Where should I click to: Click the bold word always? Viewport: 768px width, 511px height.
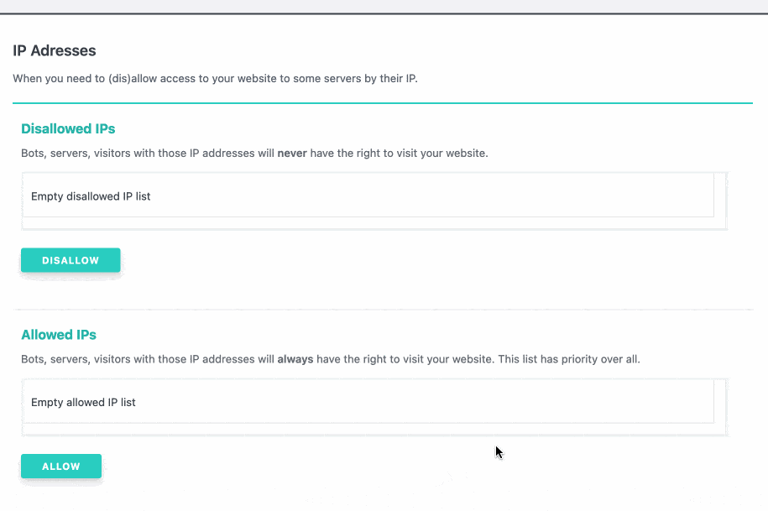point(295,359)
